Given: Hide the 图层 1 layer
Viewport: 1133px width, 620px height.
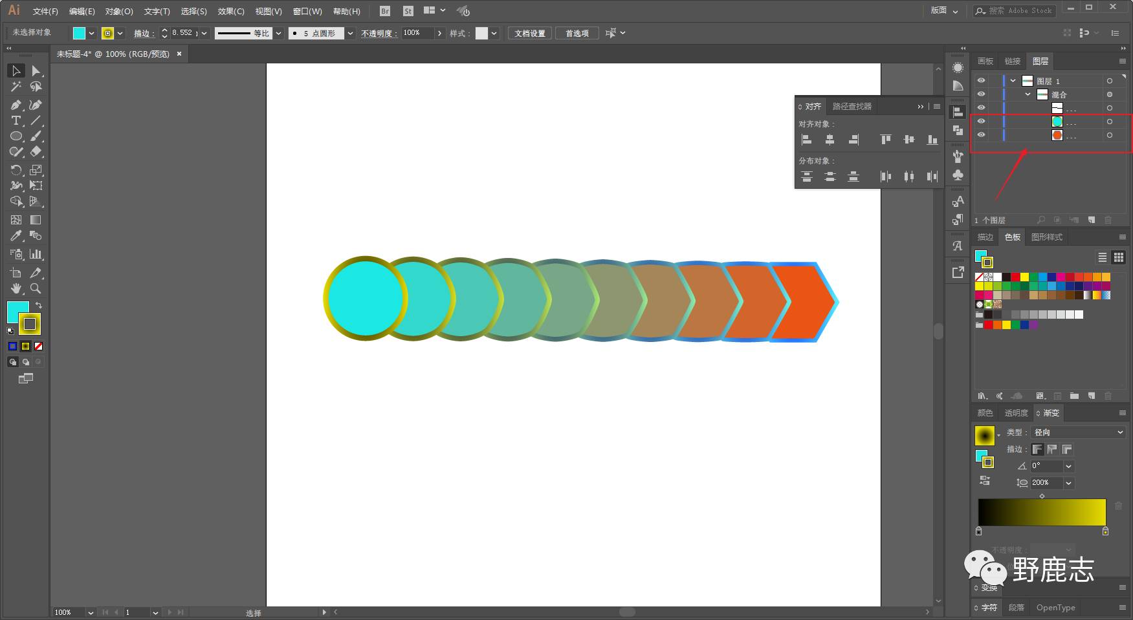Looking at the screenshot, I should click(x=981, y=81).
